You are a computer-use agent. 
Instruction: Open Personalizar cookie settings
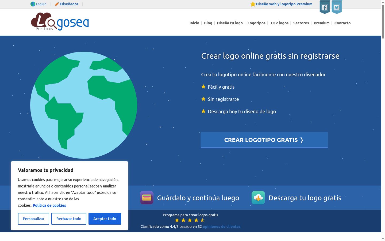[x=33, y=219]
